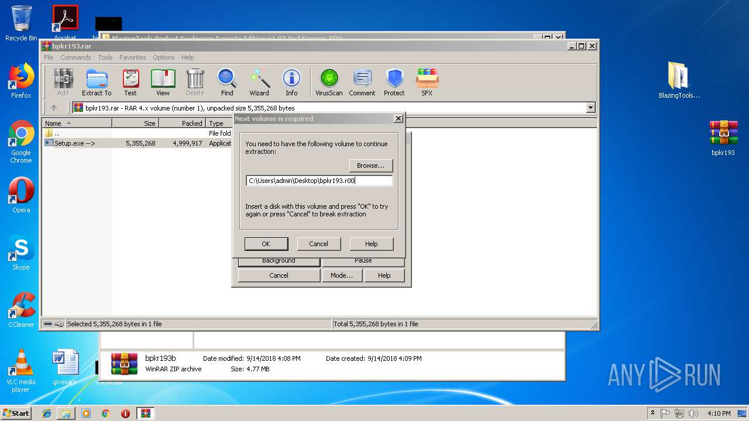This screenshot has width=749, height=421.
Task: Select the Setup.exe file row
Action: pos(138,143)
